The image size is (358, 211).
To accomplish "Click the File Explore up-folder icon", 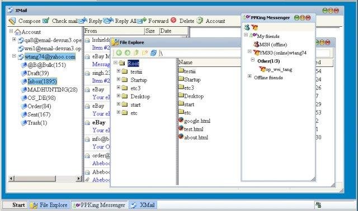I will 136,53.
